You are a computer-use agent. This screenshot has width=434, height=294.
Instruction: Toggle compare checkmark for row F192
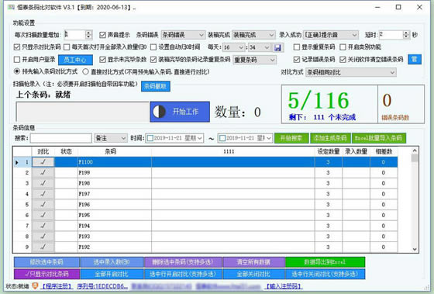tap(43, 247)
